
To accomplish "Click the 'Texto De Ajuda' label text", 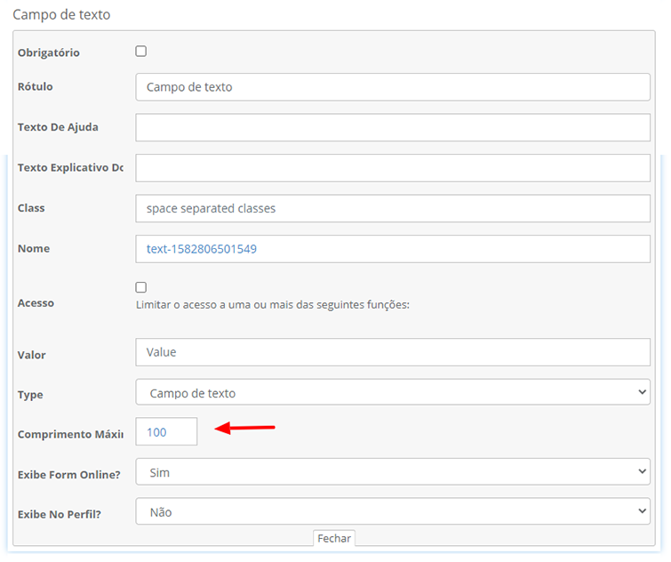I will [58, 127].
